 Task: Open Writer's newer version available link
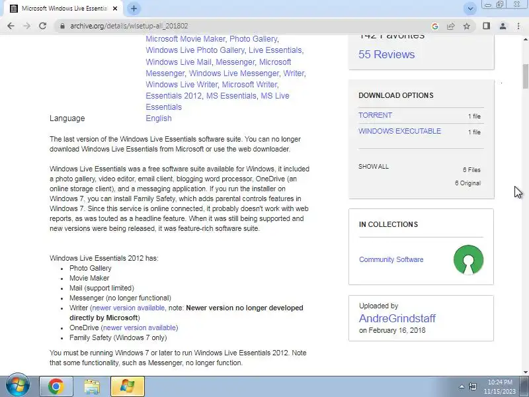pos(128,308)
